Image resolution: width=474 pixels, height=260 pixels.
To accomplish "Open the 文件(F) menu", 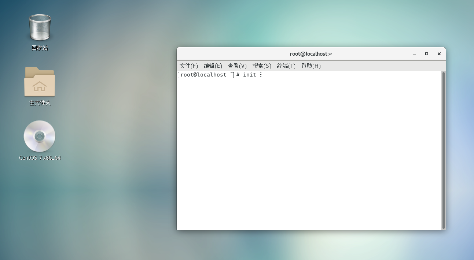I will tap(188, 66).
